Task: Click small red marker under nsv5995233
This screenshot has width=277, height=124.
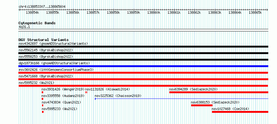Action: pyautogui.click(x=43, y=112)
